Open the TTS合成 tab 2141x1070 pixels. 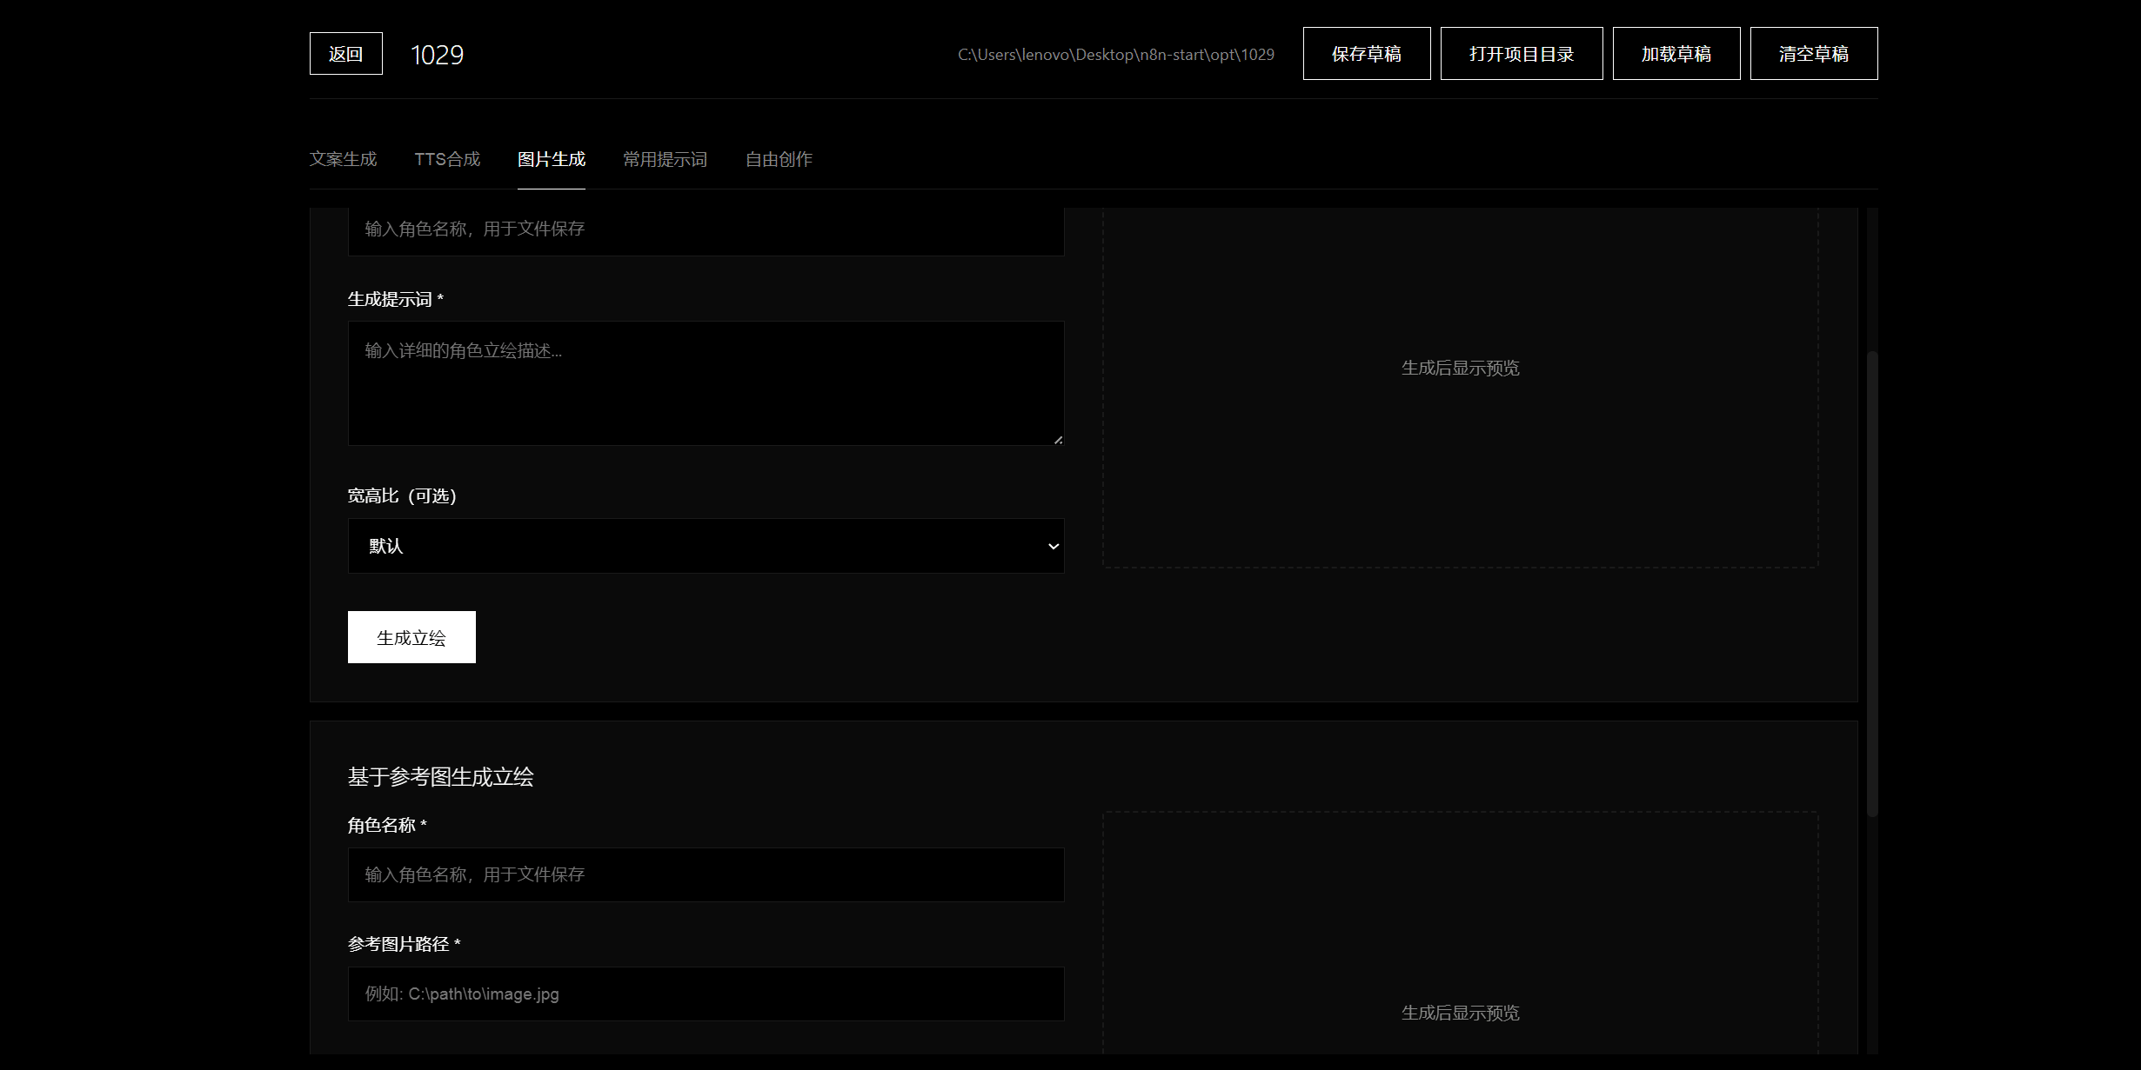click(447, 159)
